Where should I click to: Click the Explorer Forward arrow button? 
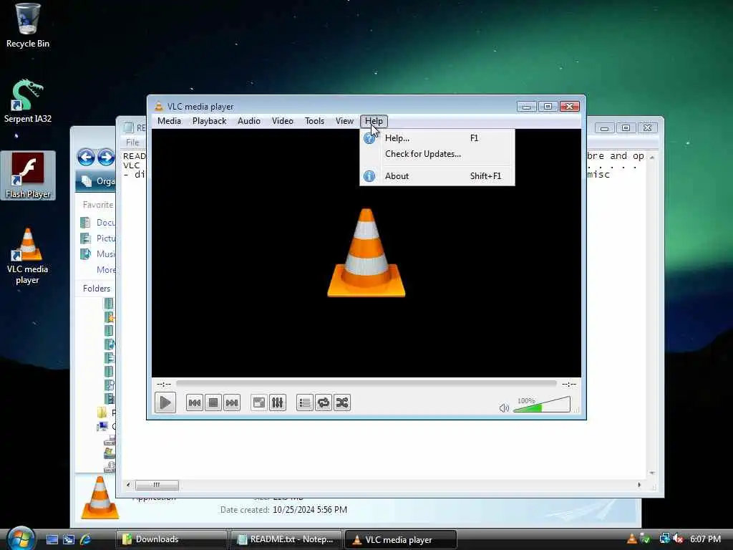pos(106,157)
